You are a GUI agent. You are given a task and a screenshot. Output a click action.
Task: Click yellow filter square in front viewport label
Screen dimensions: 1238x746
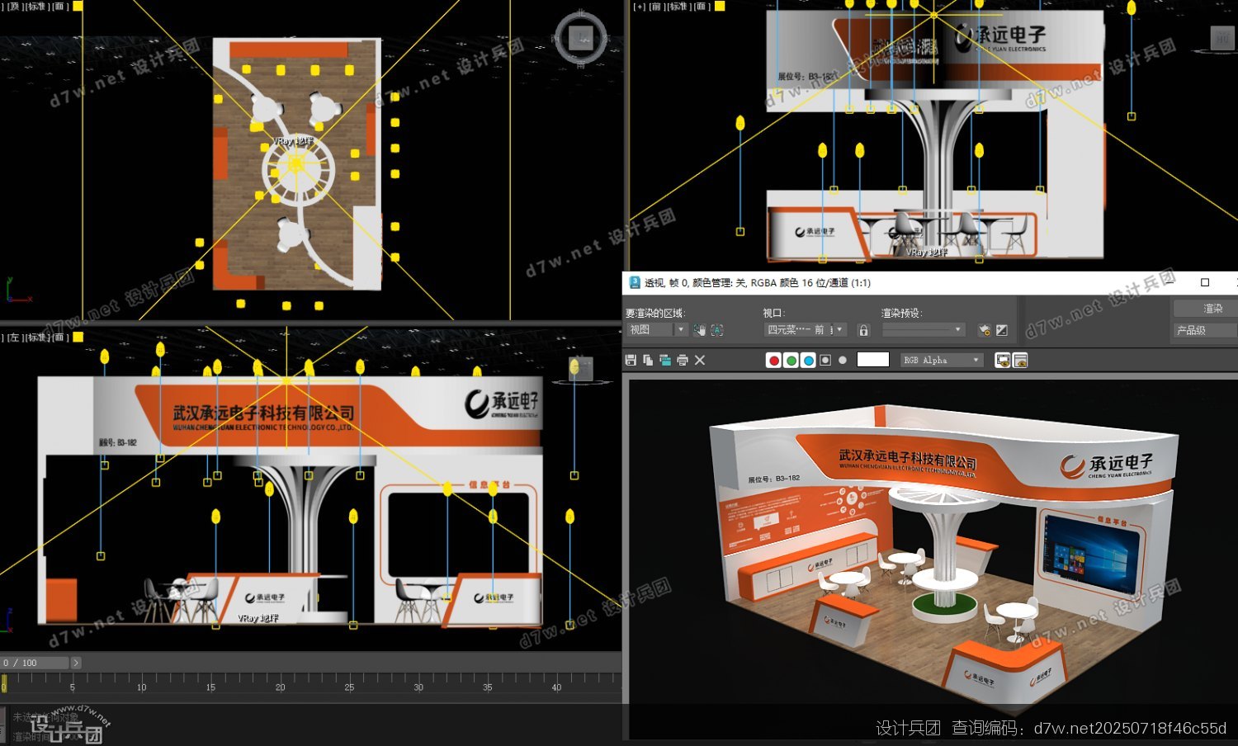click(x=720, y=6)
